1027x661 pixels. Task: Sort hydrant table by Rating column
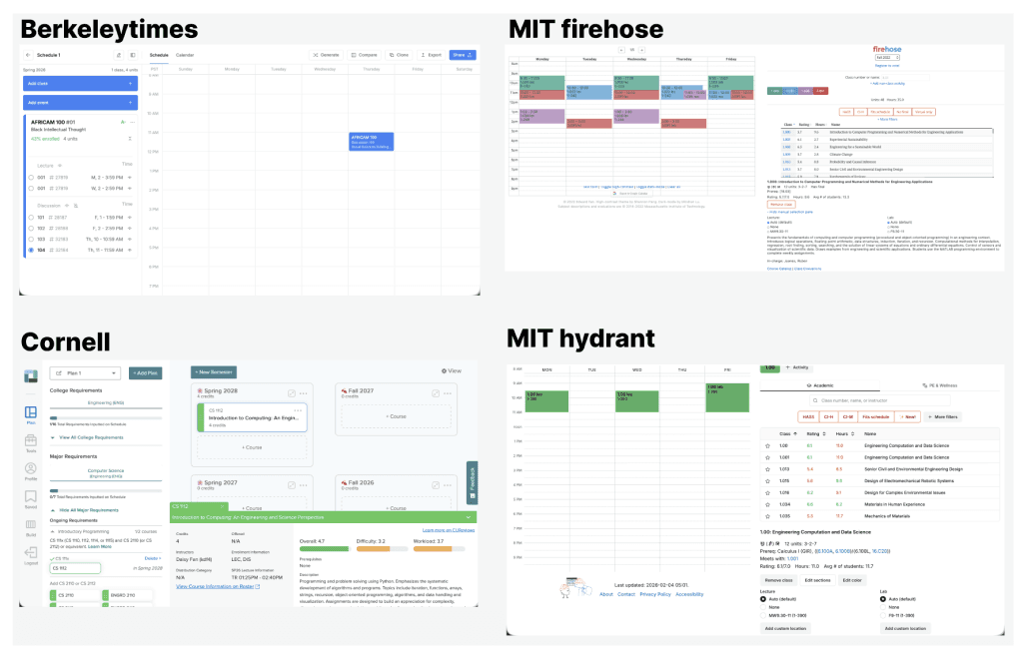(816, 434)
